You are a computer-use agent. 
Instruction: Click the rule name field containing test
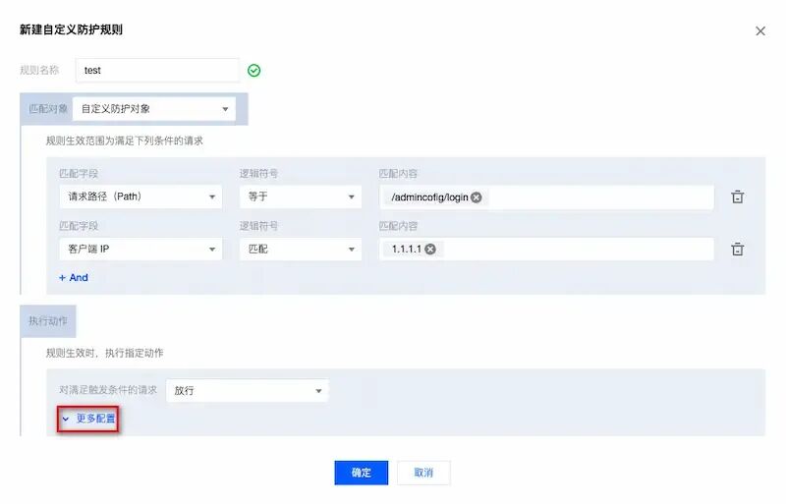pyautogui.click(x=157, y=70)
